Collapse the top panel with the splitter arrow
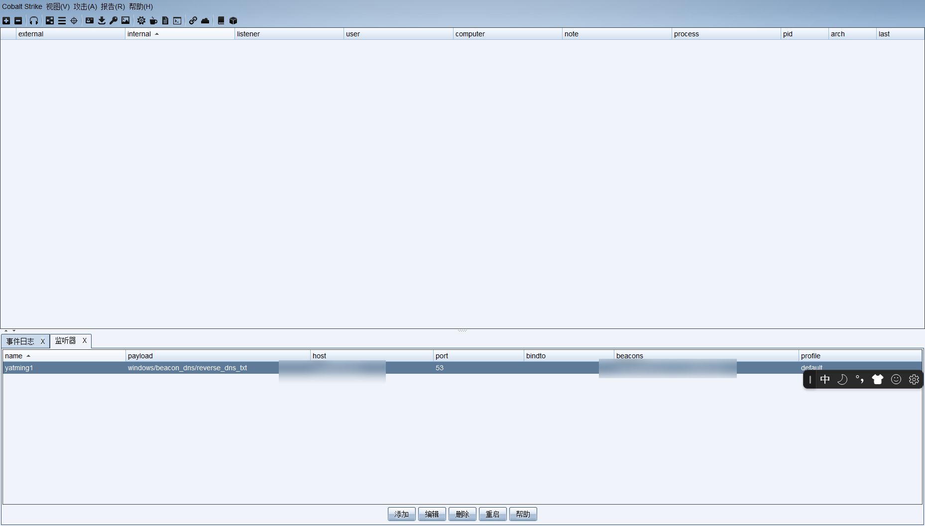 tap(6, 330)
